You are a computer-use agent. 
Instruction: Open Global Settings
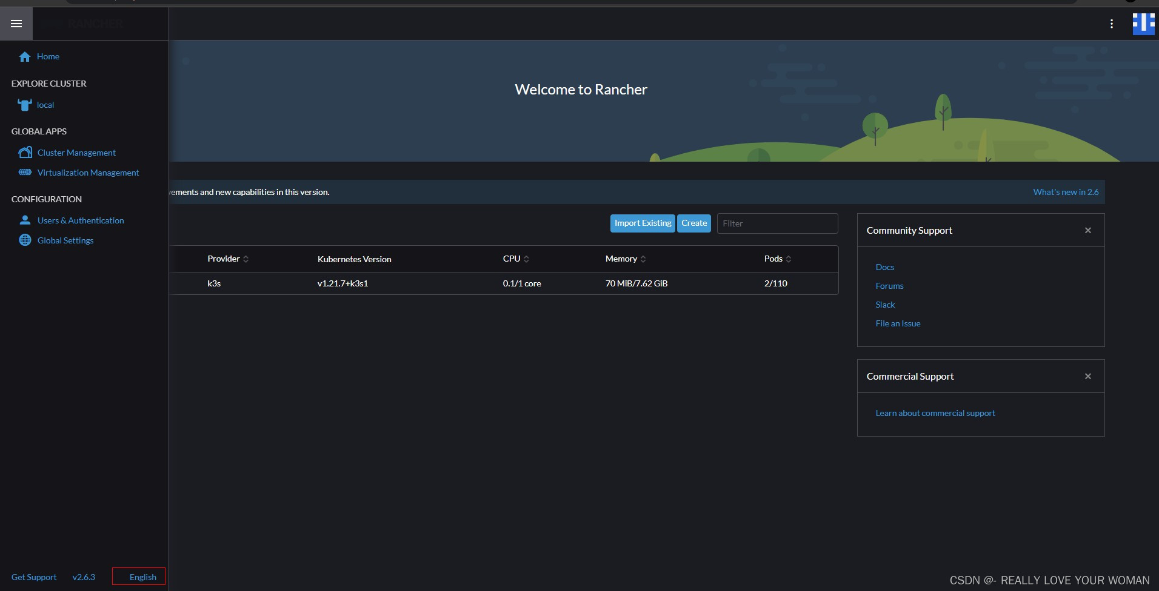(x=65, y=240)
